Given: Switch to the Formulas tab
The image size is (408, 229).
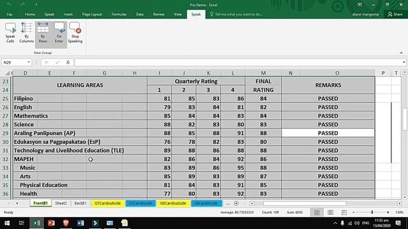Looking at the screenshot, I should 119,14.
